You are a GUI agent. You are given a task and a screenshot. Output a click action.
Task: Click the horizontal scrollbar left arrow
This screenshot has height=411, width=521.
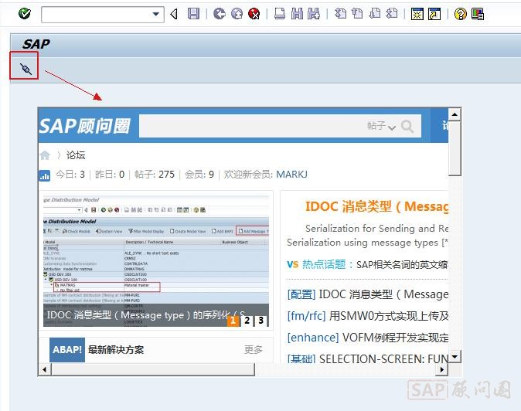tap(45, 369)
